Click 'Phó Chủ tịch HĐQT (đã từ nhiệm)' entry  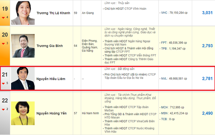[x=130, y=76]
